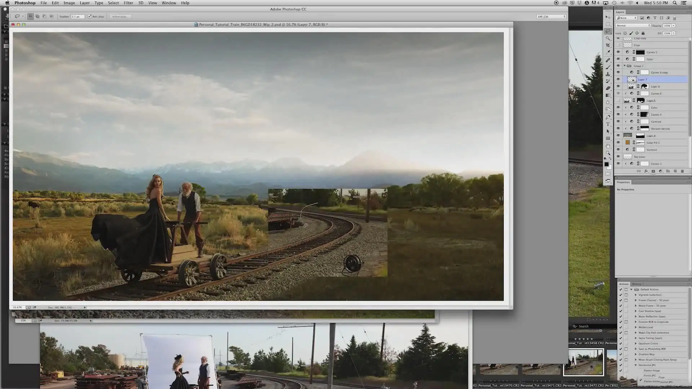The width and height of the screenshot is (692, 389).
Task: Click the delete layer trash icon
Action: pyautogui.click(x=682, y=171)
